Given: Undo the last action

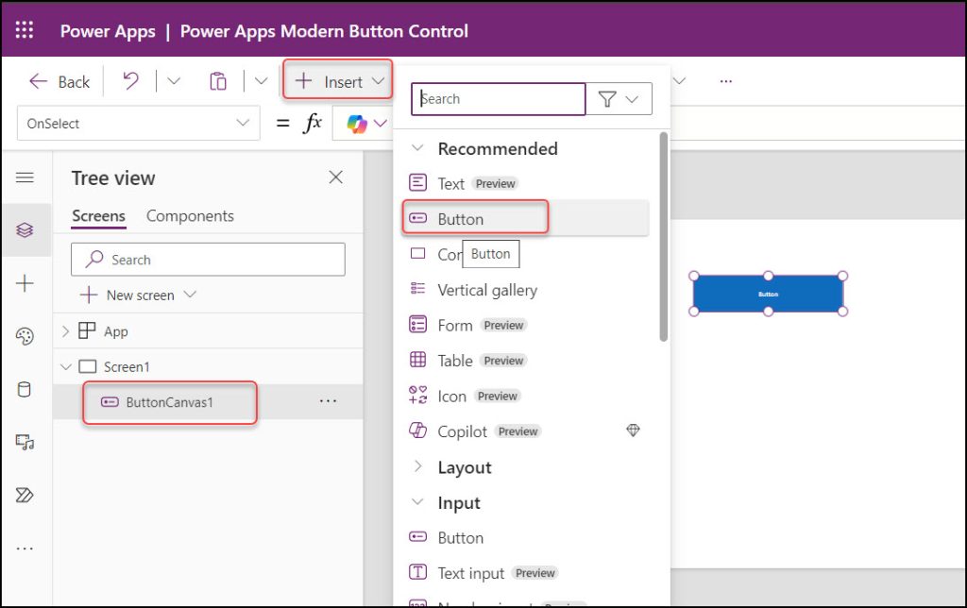Looking at the screenshot, I should pyautogui.click(x=130, y=81).
